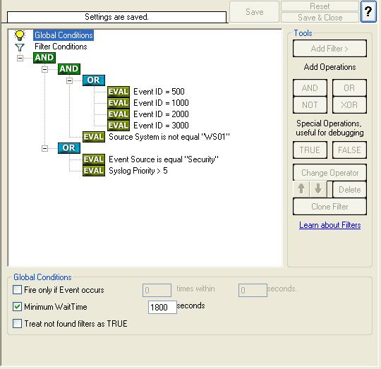
Task: Select the EVAL icon for Event ID = 500
Action: (x=119, y=92)
